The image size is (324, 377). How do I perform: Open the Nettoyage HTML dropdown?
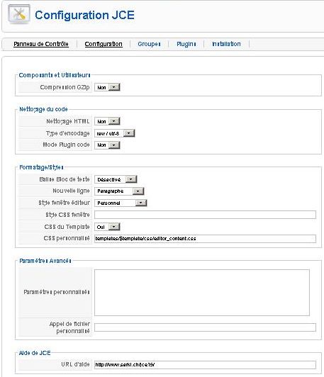point(107,121)
